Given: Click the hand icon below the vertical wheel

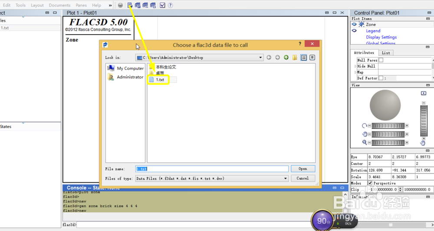Looking at the screenshot, I should pos(423,143).
